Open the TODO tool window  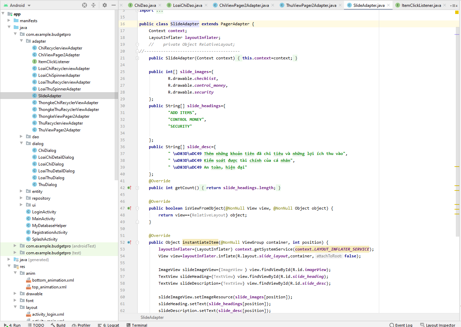(x=36, y=325)
